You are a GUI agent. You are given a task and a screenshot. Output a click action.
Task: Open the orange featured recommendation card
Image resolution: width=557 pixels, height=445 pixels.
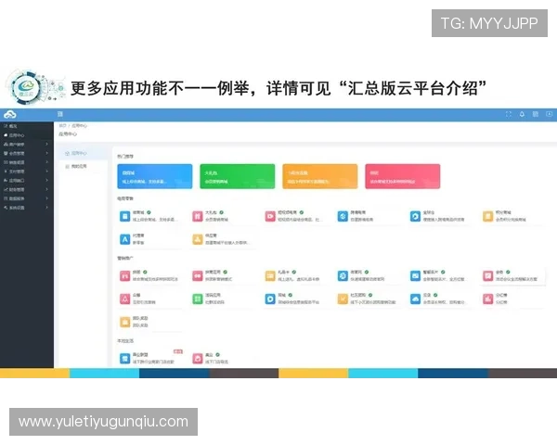[320, 176]
